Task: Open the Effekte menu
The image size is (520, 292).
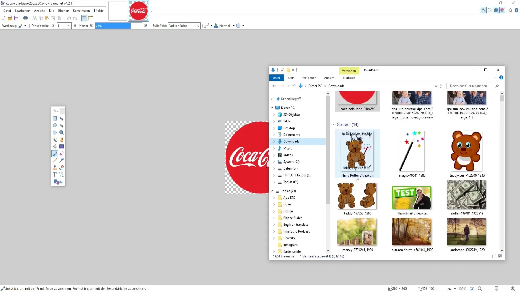Action: click(99, 11)
